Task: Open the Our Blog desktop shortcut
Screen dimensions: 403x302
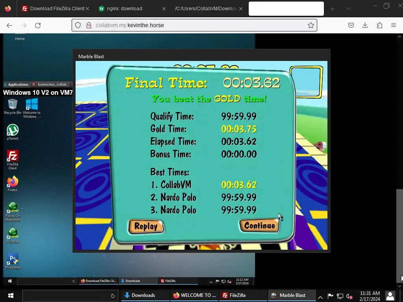Action: [x=13, y=236]
